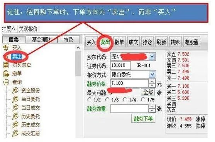
Task: Click the 卖四 price 7.501
Action: coord(183,60)
